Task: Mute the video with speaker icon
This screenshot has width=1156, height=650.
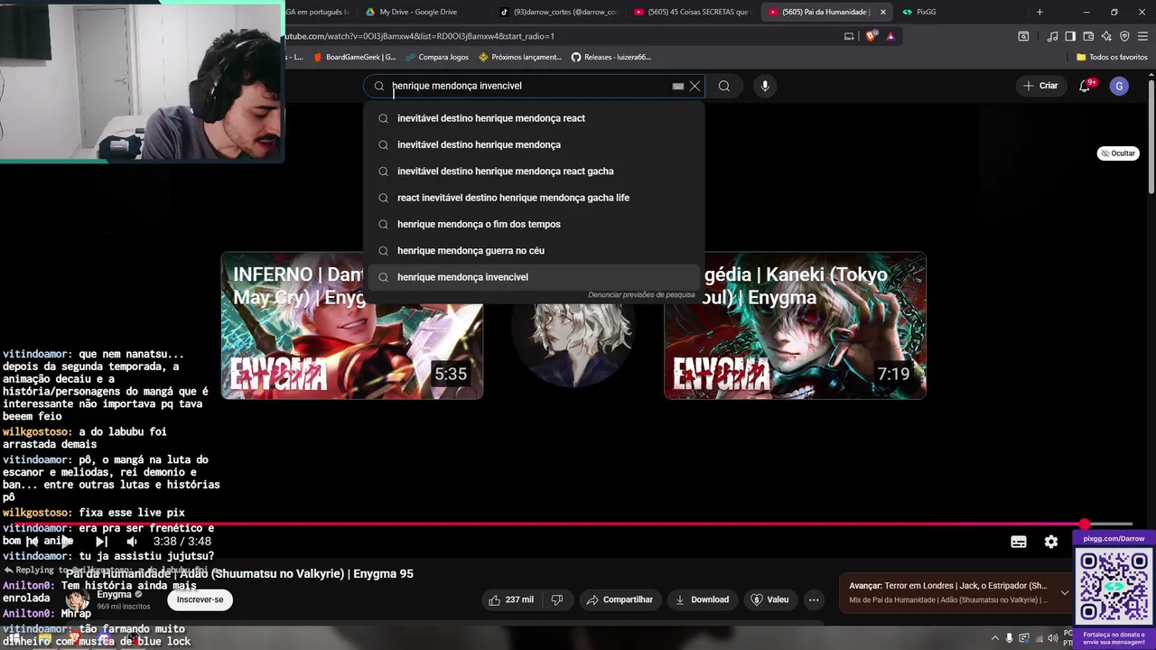Action: click(x=132, y=542)
